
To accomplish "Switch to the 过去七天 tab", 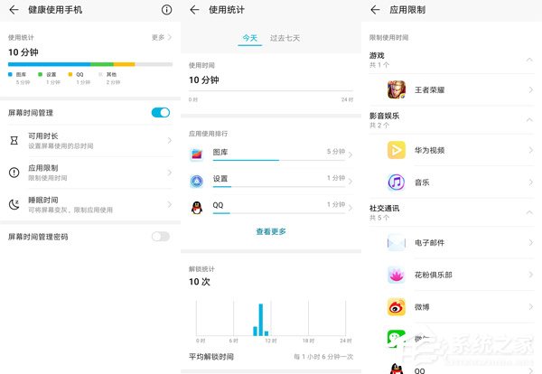I will (x=285, y=38).
